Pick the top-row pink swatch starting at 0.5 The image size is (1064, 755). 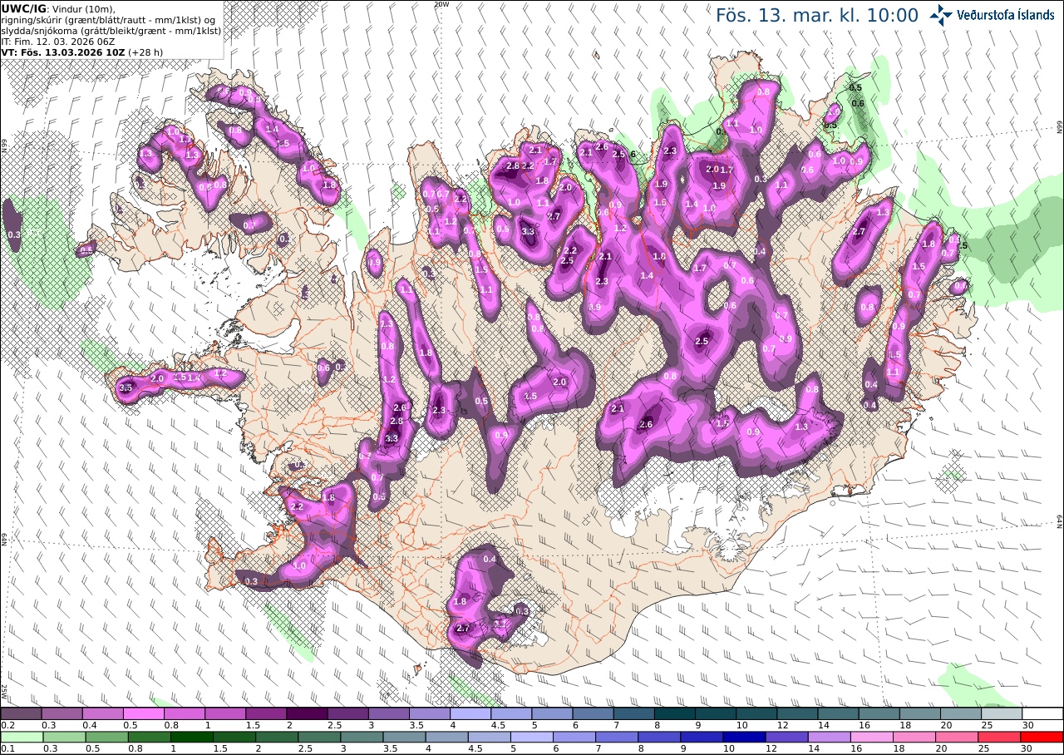pos(143,713)
